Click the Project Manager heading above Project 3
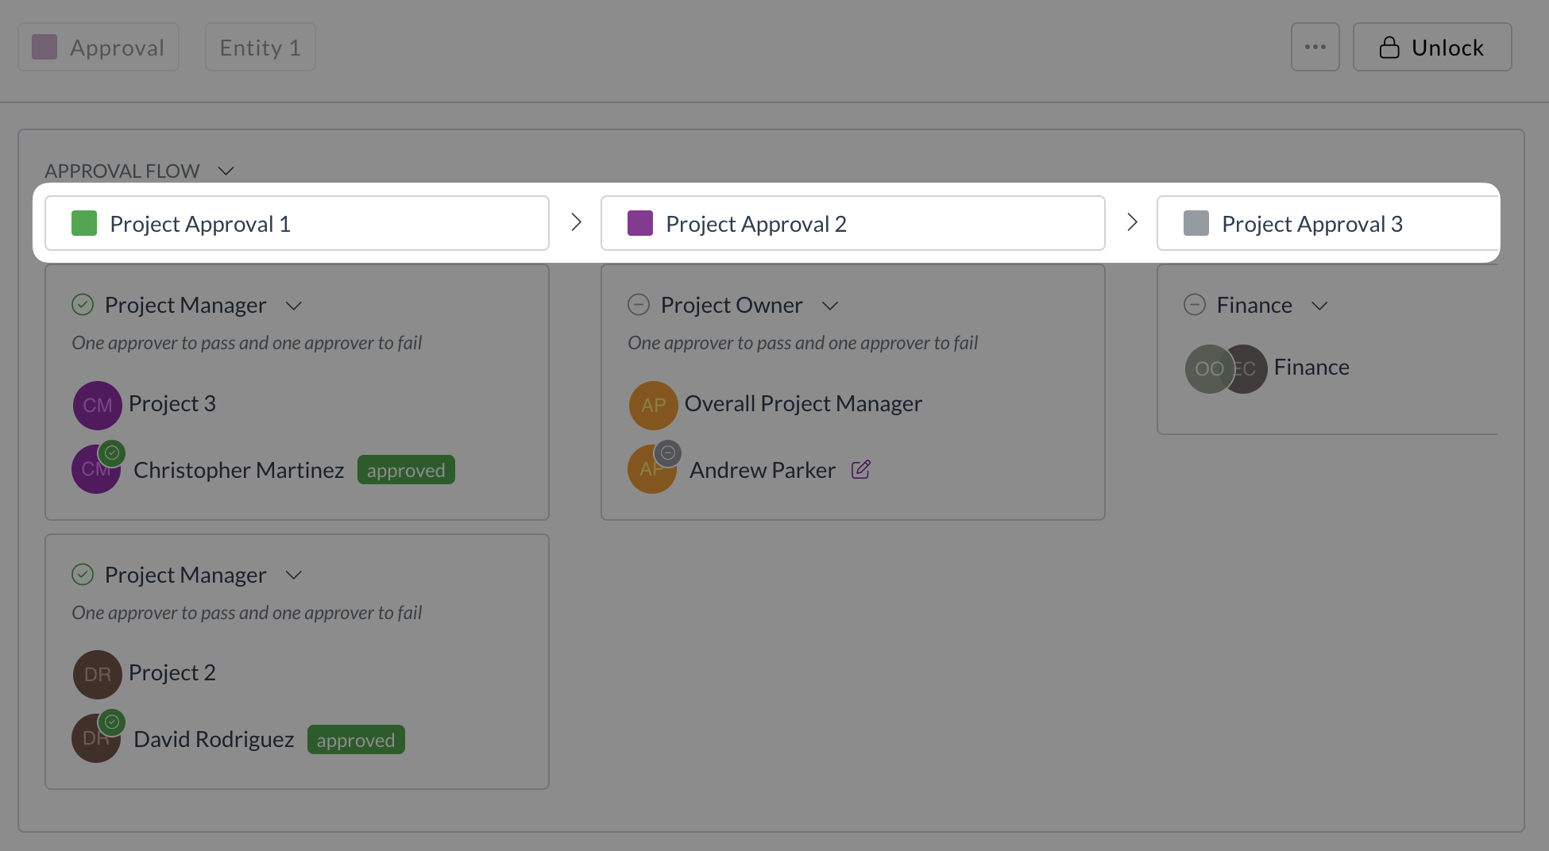 pos(186,306)
